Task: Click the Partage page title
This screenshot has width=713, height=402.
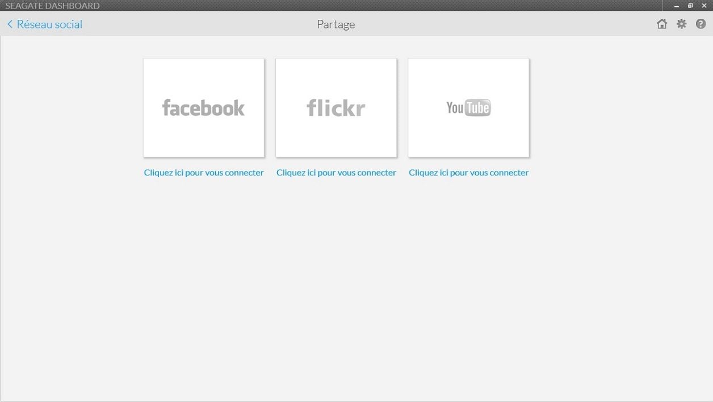Action: point(336,24)
